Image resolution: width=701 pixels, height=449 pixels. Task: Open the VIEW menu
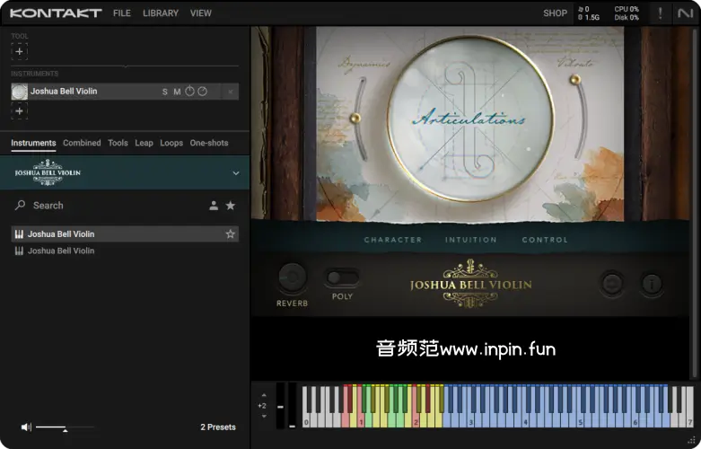201,13
